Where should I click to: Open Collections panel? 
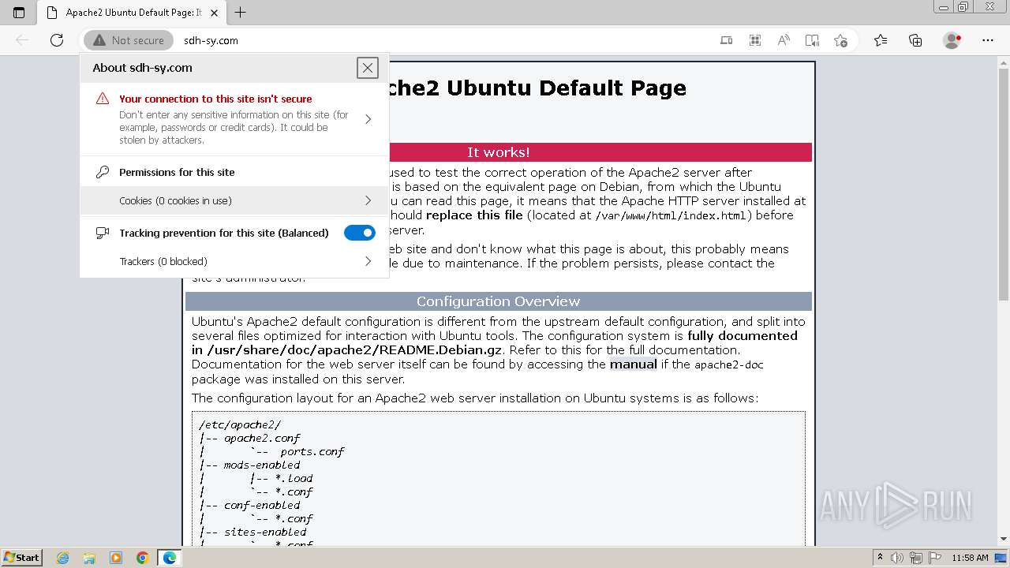coord(915,40)
